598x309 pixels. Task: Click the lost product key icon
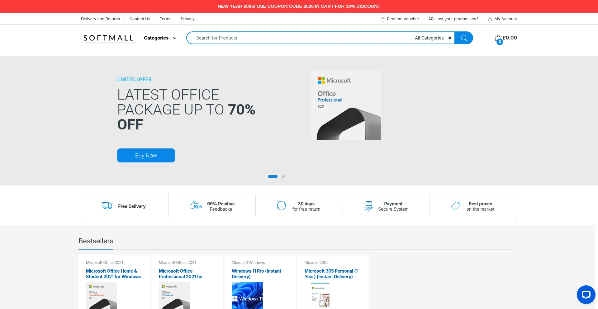pyautogui.click(x=431, y=19)
